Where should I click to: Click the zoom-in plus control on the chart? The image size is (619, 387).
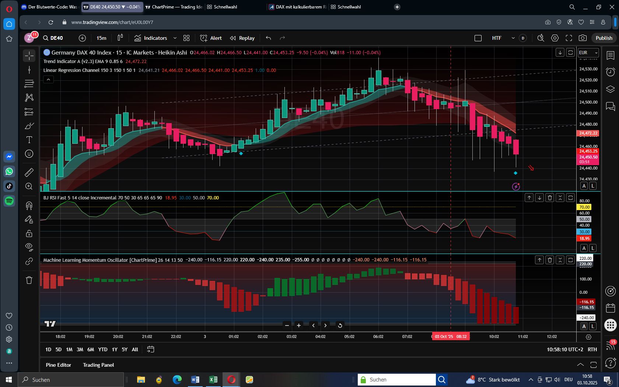[298, 325]
